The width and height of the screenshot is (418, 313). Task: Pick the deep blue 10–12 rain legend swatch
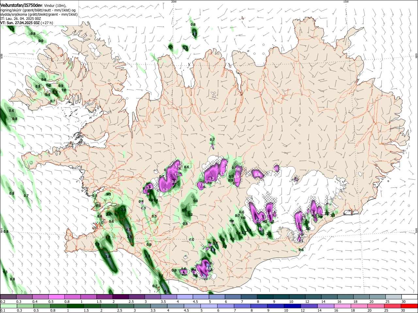click(293, 306)
